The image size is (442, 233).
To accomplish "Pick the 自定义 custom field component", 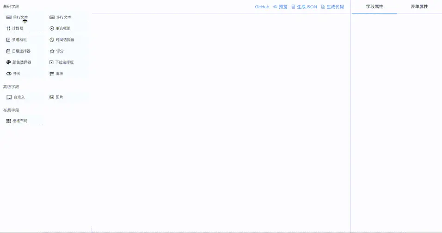I will [x=23, y=97].
